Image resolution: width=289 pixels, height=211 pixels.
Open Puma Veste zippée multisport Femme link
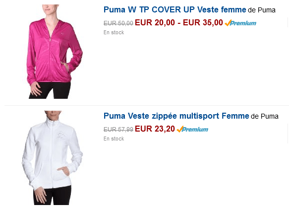[x=176, y=116]
